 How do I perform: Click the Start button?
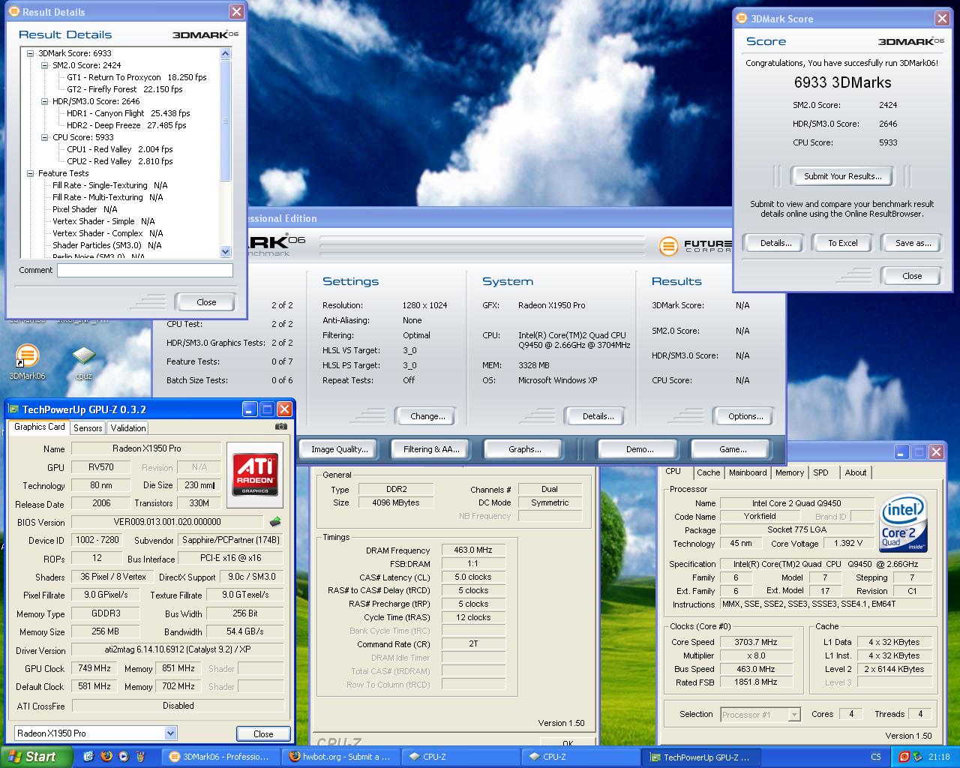pyautogui.click(x=37, y=757)
